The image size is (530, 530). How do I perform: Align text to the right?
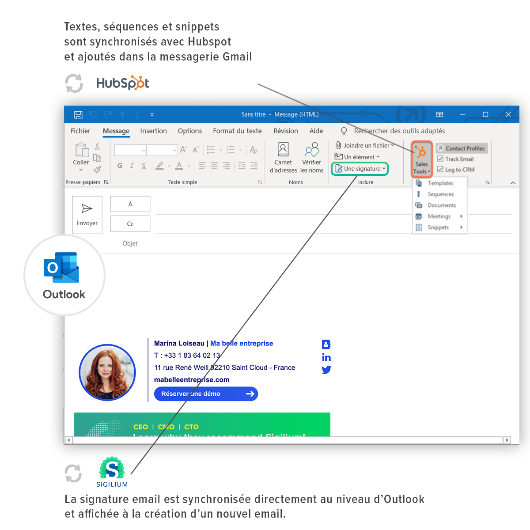[226, 166]
